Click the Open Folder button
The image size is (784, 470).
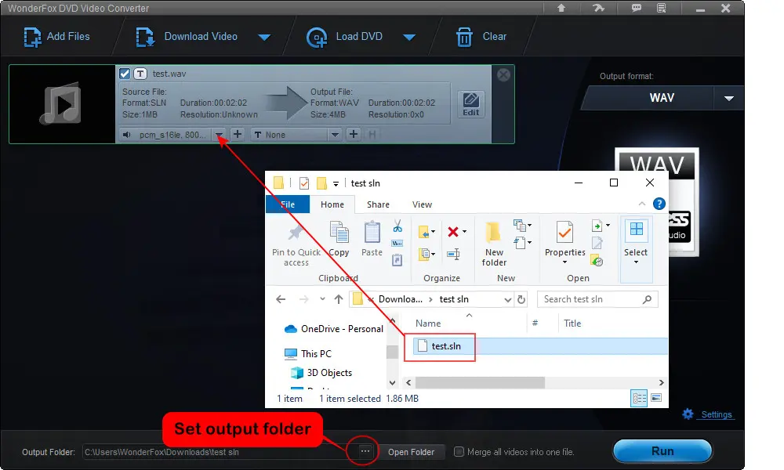click(x=411, y=452)
